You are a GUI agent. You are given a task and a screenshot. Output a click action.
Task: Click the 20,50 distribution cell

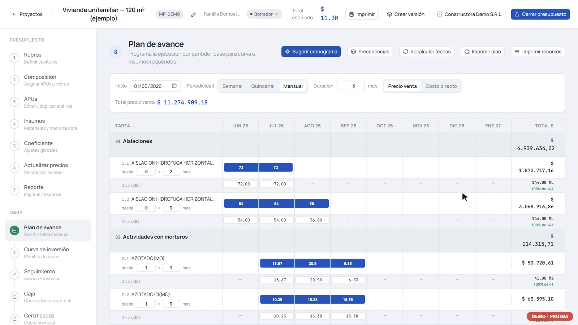coord(312,280)
